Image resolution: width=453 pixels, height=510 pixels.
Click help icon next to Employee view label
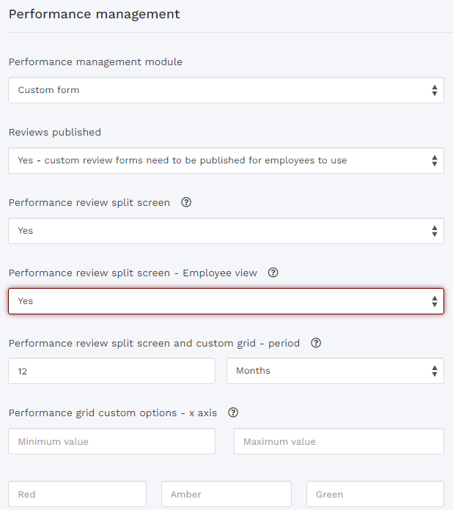[x=273, y=273]
